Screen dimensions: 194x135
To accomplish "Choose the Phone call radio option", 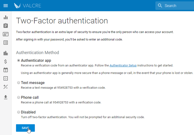I will [19, 97].
